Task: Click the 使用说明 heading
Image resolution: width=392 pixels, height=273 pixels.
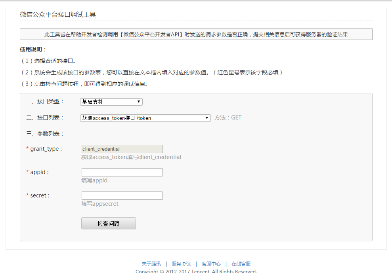Action: point(33,50)
